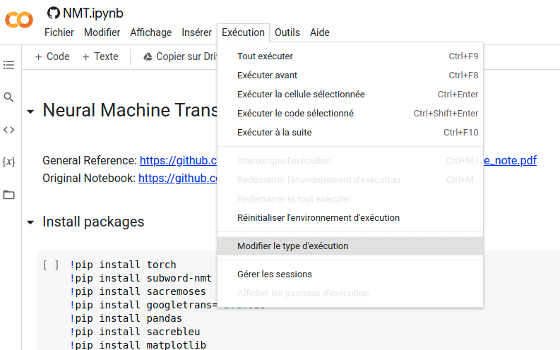The height and width of the screenshot is (350, 560).
Task: Click the Drive icon next to Copier sur Drive
Action: tap(148, 56)
